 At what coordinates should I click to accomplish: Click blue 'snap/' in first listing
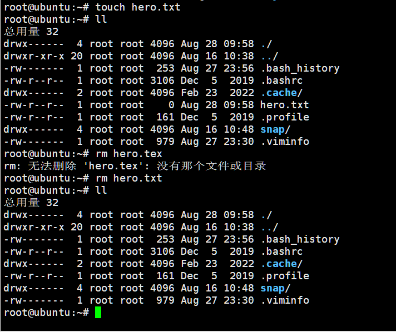click(x=275, y=129)
